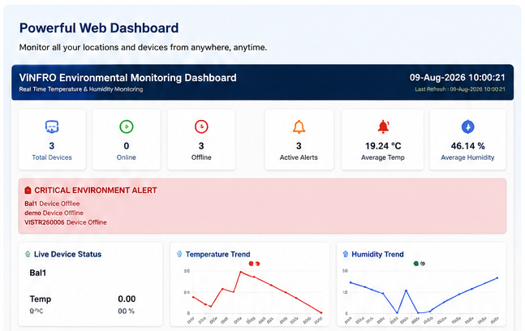Viewport: 525px width, 331px height.
Task: Open the Average Temp card showing 19.24 °C
Action: click(382, 140)
